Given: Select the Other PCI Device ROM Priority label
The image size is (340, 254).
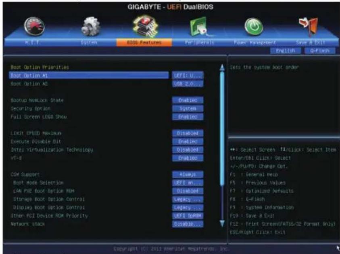Looking at the screenshot, I should click(49, 216).
